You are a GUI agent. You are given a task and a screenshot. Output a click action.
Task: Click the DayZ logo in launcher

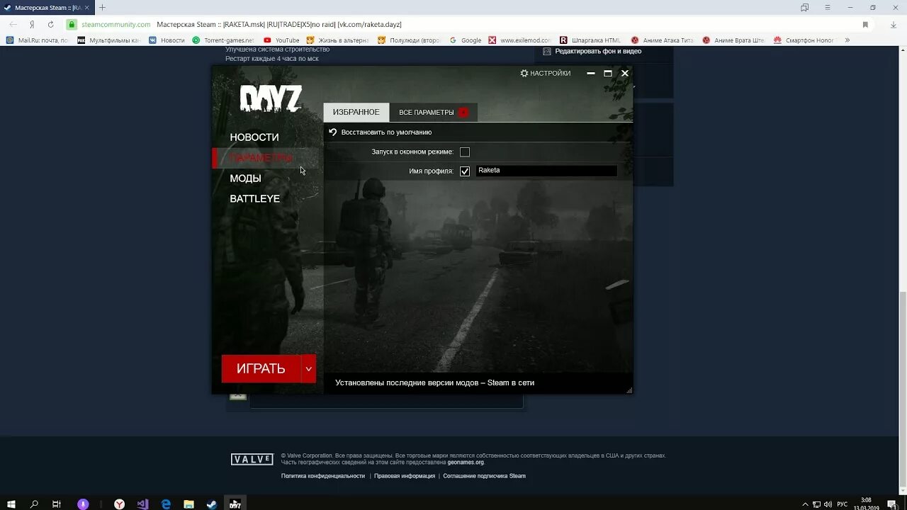(x=271, y=99)
